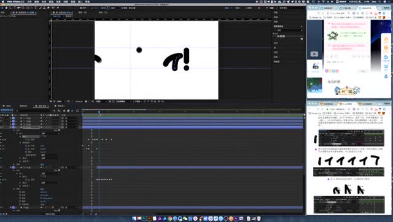Click the Motion Blur enable icon in timeline
Image resolution: width=393 pixels, height=222 pixels.
pos(72,111)
